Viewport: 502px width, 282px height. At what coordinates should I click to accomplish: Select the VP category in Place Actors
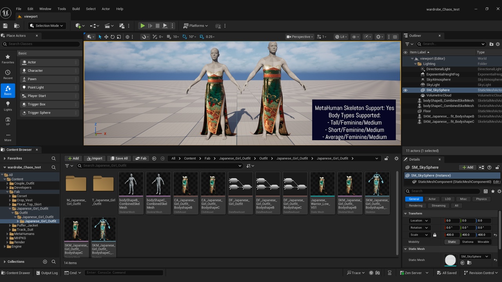pos(8,121)
